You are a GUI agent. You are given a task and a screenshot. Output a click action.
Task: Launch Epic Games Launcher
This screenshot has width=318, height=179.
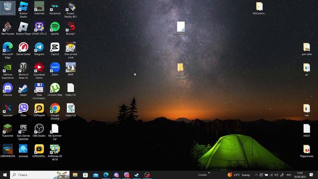[23, 132]
